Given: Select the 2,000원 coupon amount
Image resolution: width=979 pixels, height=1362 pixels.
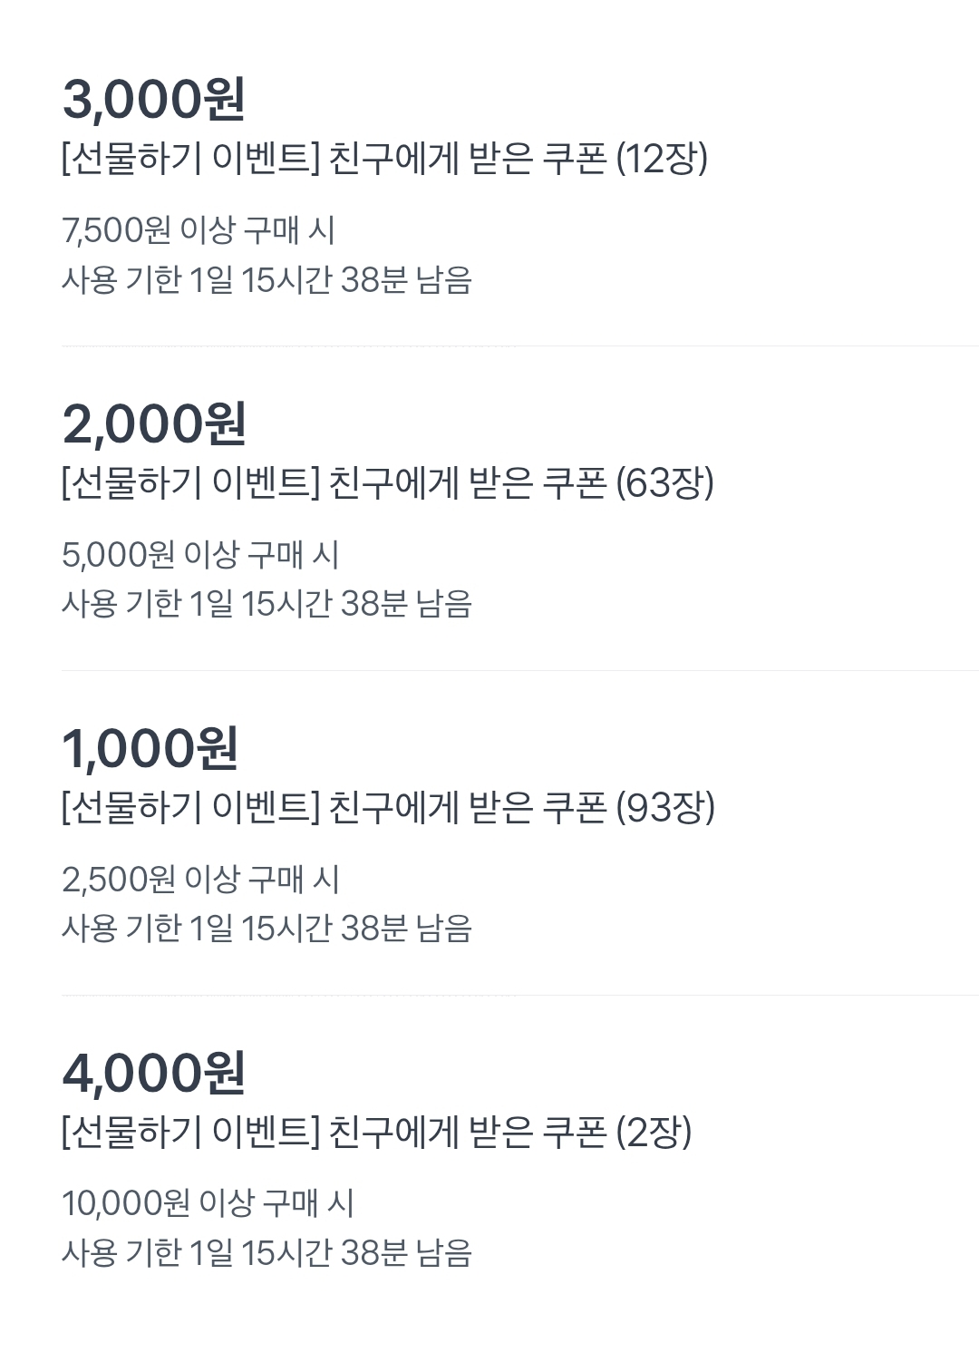Looking at the screenshot, I should (154, 423).
